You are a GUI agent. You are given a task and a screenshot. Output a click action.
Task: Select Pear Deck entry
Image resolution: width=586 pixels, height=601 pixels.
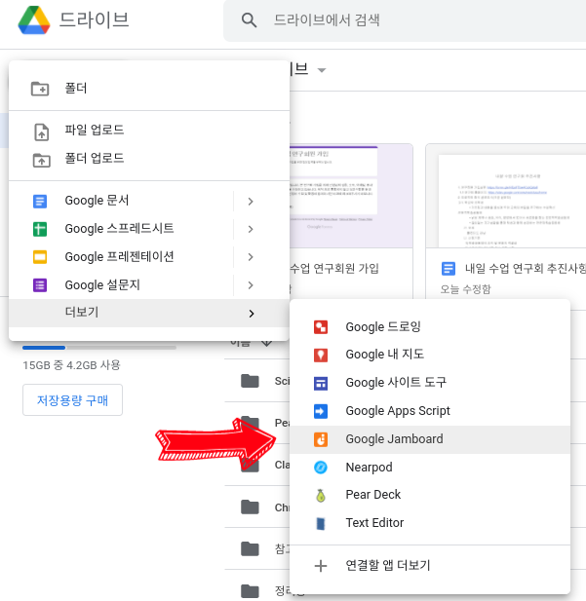[430, 495]
